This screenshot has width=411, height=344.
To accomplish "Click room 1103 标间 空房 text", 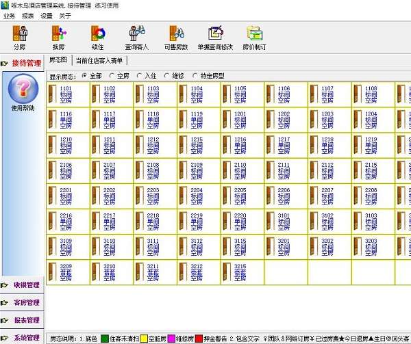I will (153, 94).
